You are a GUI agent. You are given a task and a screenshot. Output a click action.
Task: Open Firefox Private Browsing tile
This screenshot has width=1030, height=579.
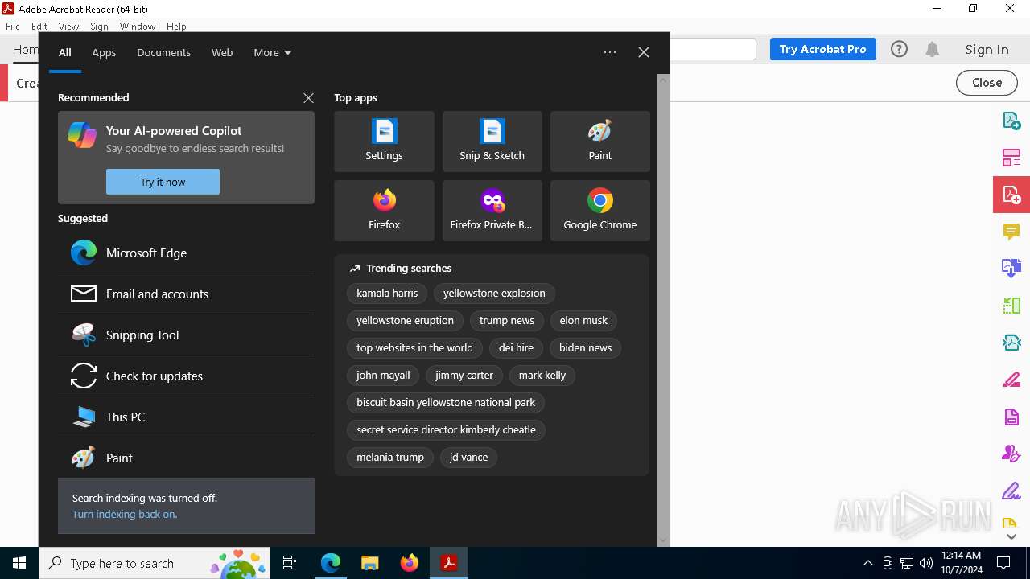click(x=492, y=211)
